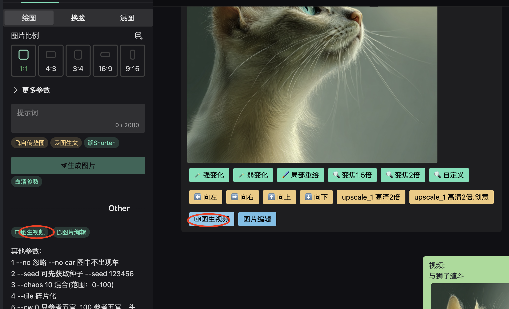This screenshot has width=509, height=309.
Task: Pan image with 向左 arrow button
Action: 205,197
